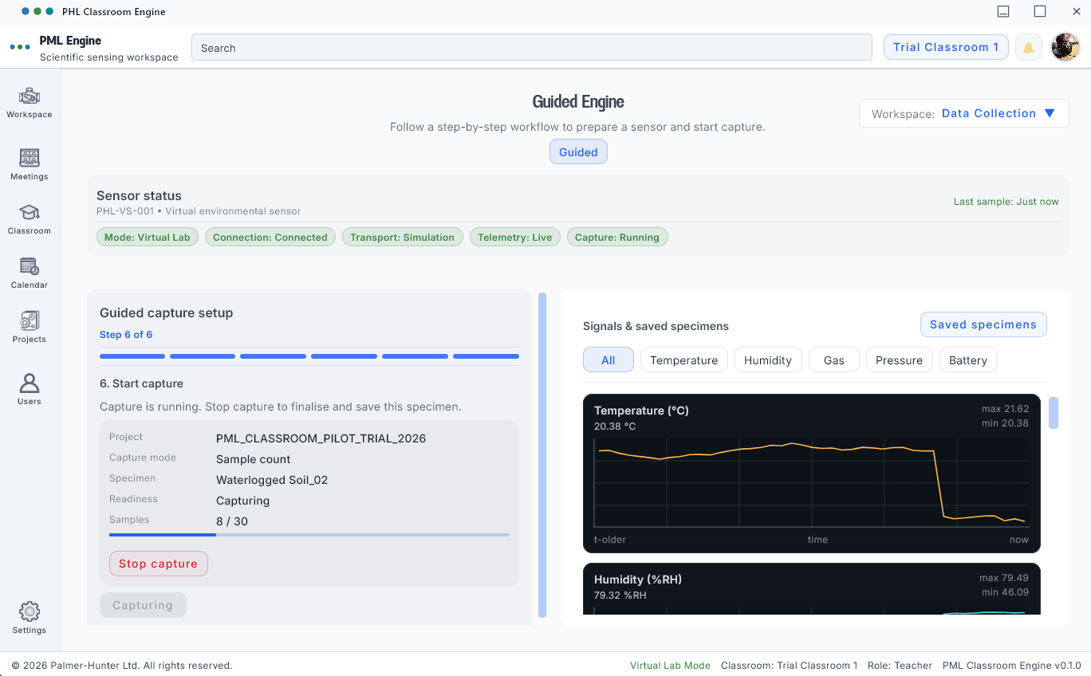Click the six-segment step progress indicator

click(309, 356)
